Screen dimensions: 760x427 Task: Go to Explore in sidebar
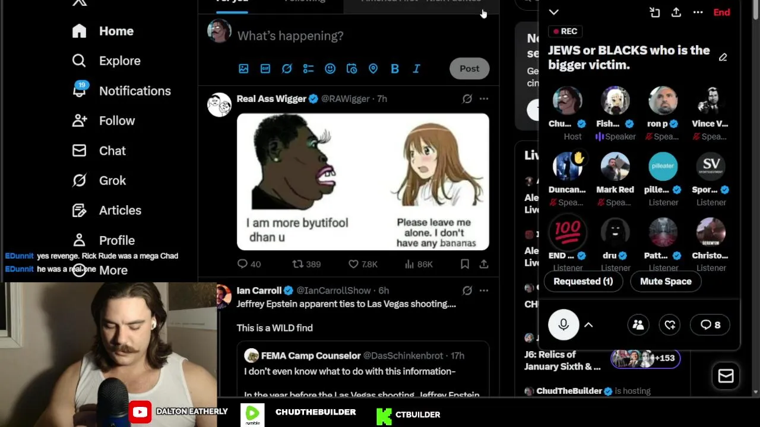[x=106, y=60]
